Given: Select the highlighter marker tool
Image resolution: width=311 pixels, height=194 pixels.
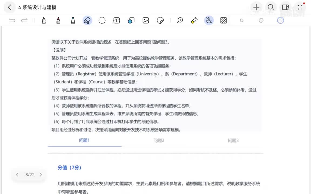Looking at the screenshot, I should coord(73,20).
